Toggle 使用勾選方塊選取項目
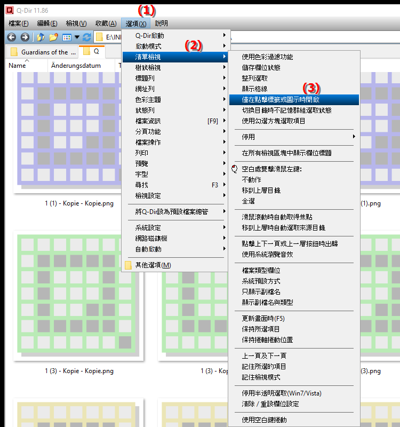Screen dimensions: 400x427 point(294,121)
